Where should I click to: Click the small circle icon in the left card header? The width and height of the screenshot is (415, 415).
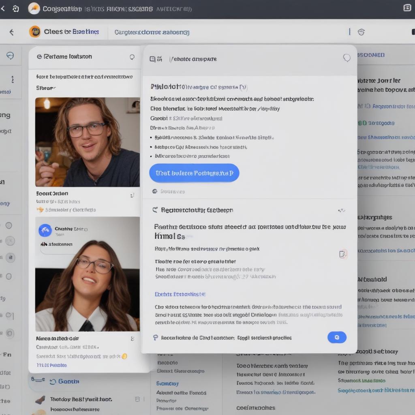(x=132, y=57)
